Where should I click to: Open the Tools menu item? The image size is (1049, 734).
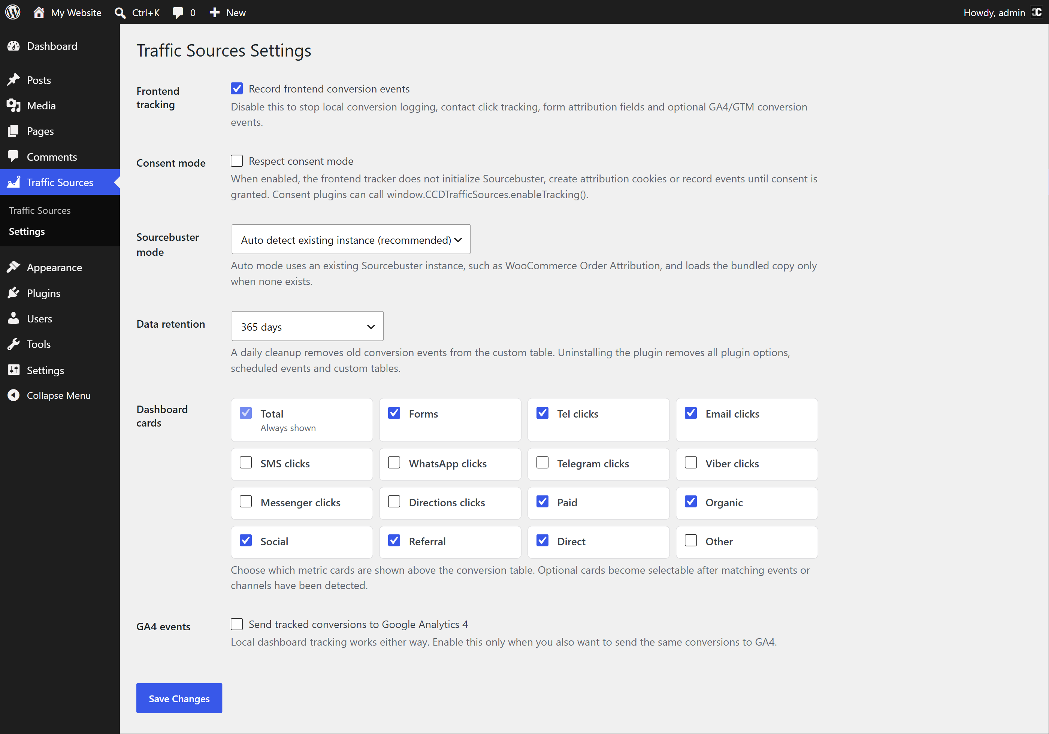tap(60, 344)
